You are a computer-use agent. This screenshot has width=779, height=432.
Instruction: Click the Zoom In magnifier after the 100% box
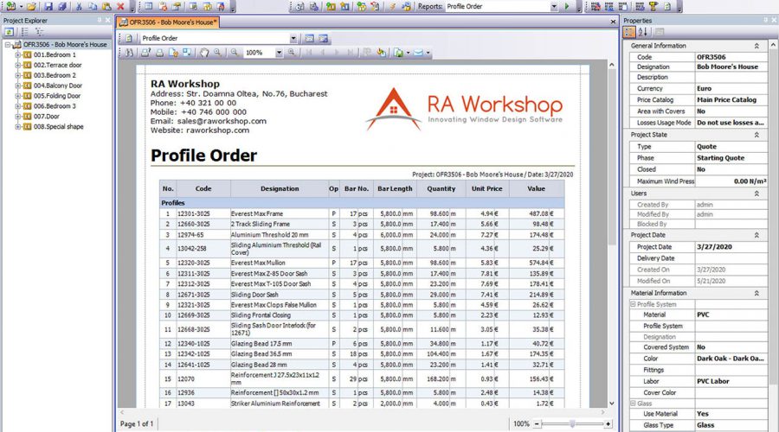tap(292, 52)
